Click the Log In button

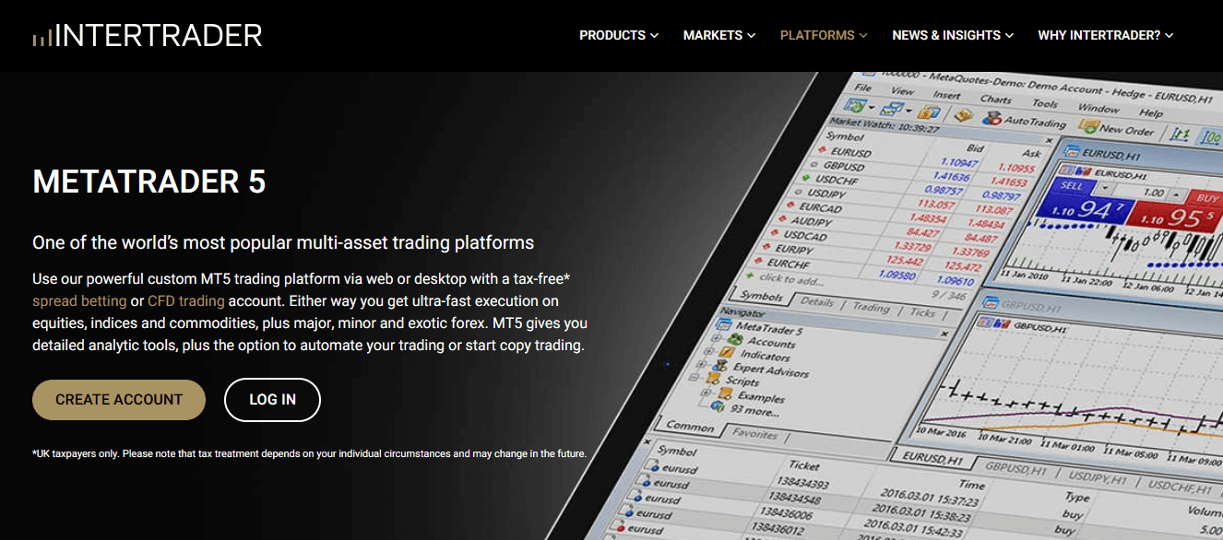click(272, 400)
